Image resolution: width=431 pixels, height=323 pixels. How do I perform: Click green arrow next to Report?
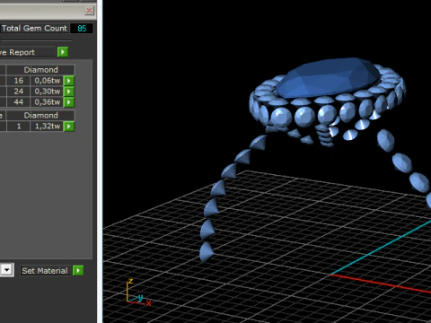click(x=63, y=52)
